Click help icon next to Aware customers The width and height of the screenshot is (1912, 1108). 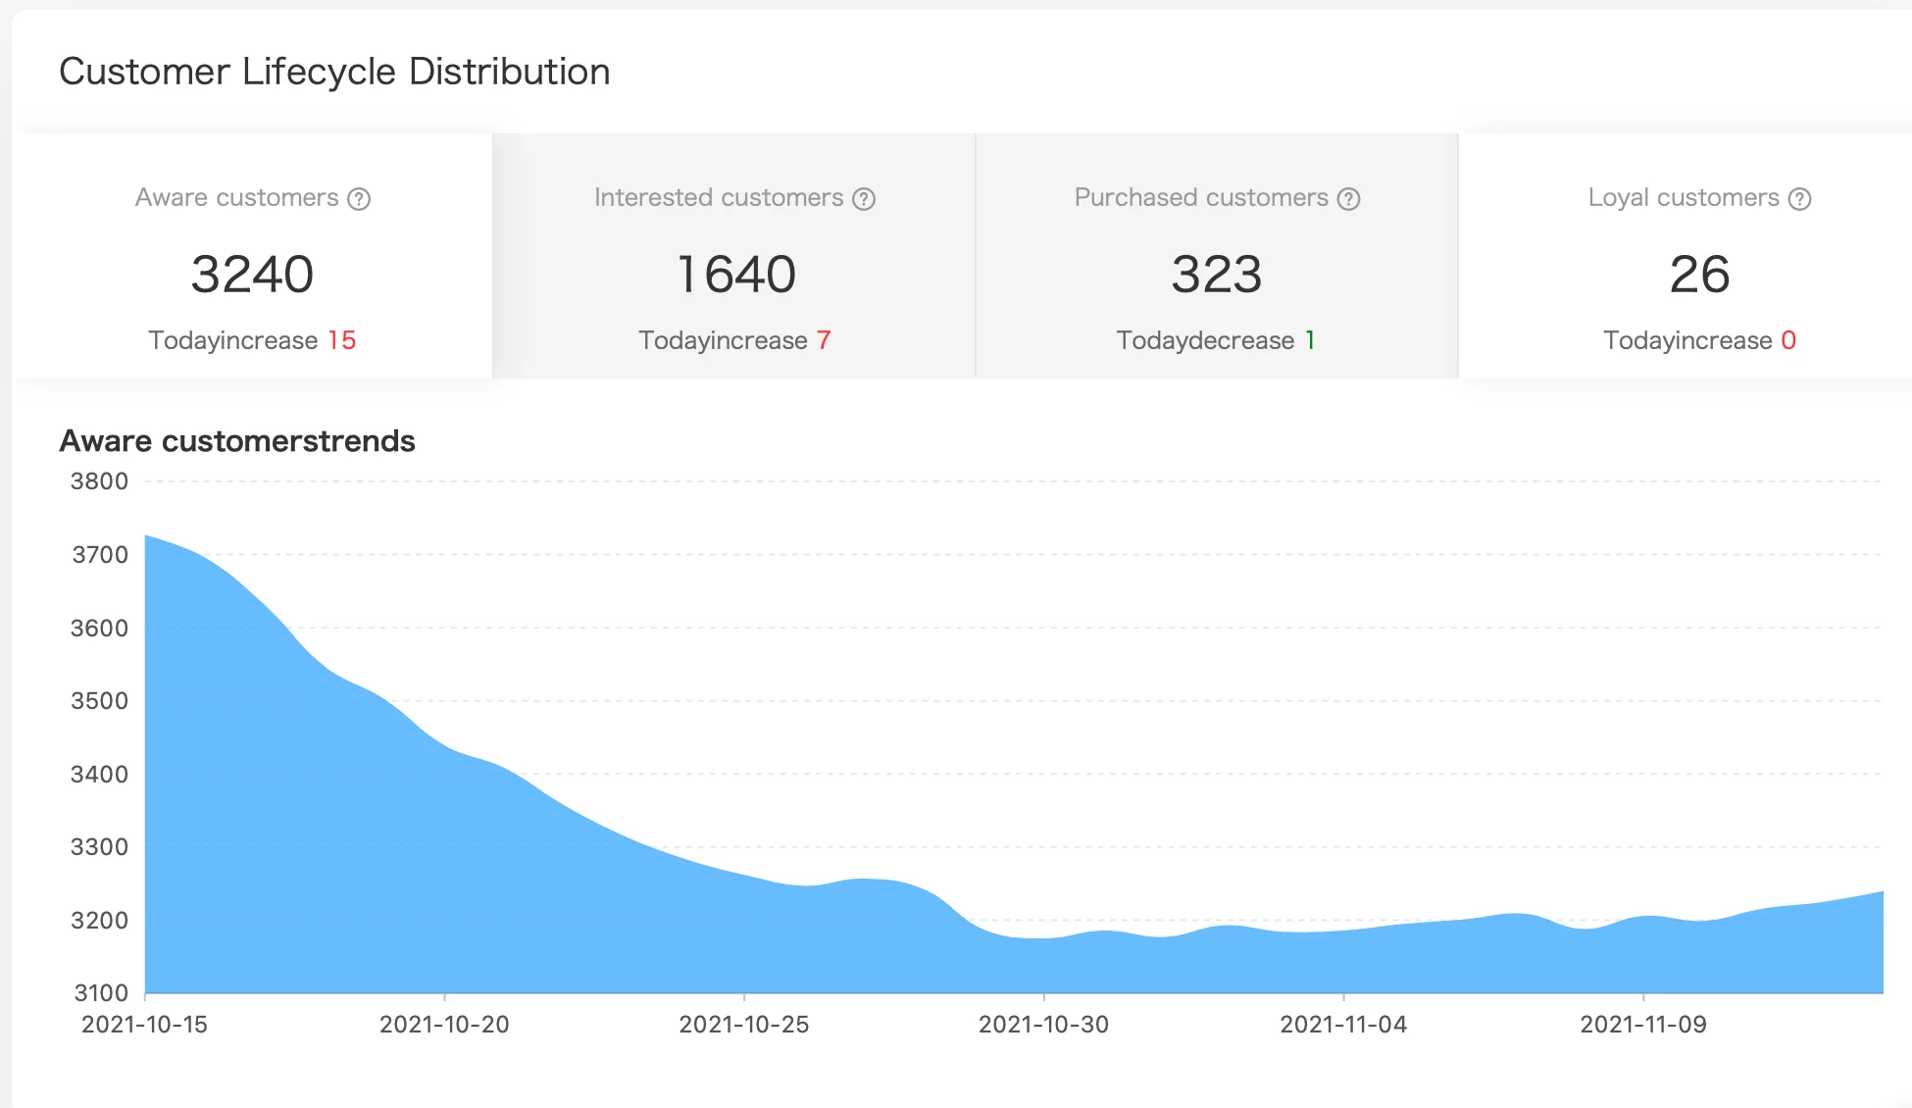(x=360, y=199)
